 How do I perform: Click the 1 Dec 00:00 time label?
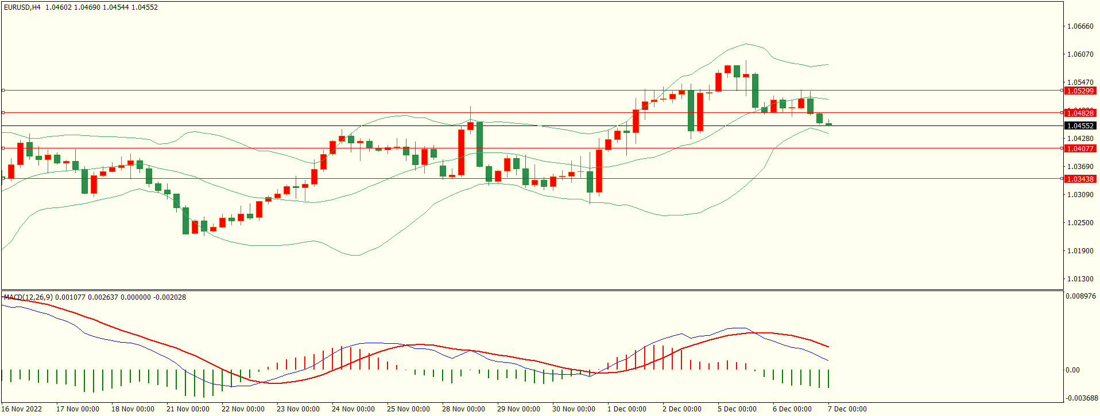[x=627, y=409]
